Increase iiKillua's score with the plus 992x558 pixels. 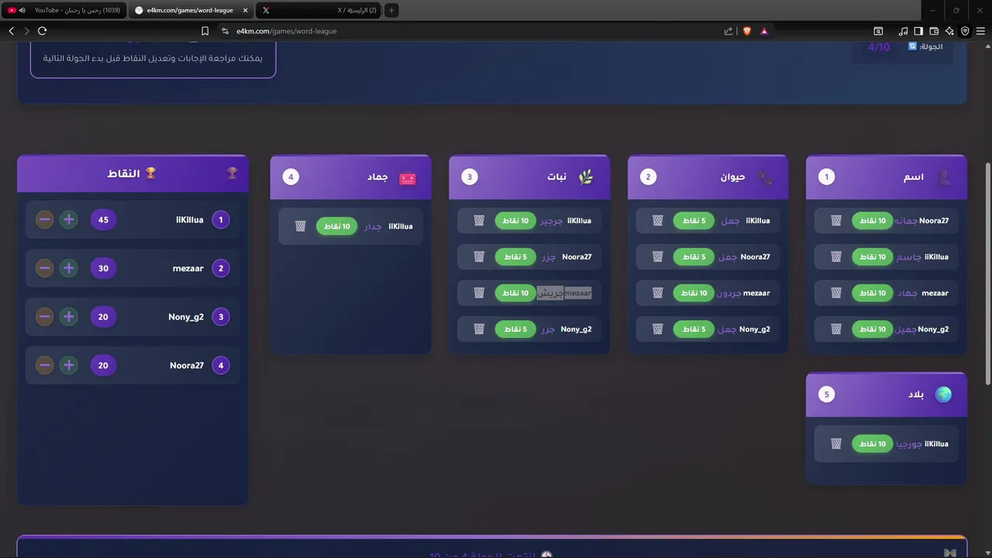click(x=69, y=220)
